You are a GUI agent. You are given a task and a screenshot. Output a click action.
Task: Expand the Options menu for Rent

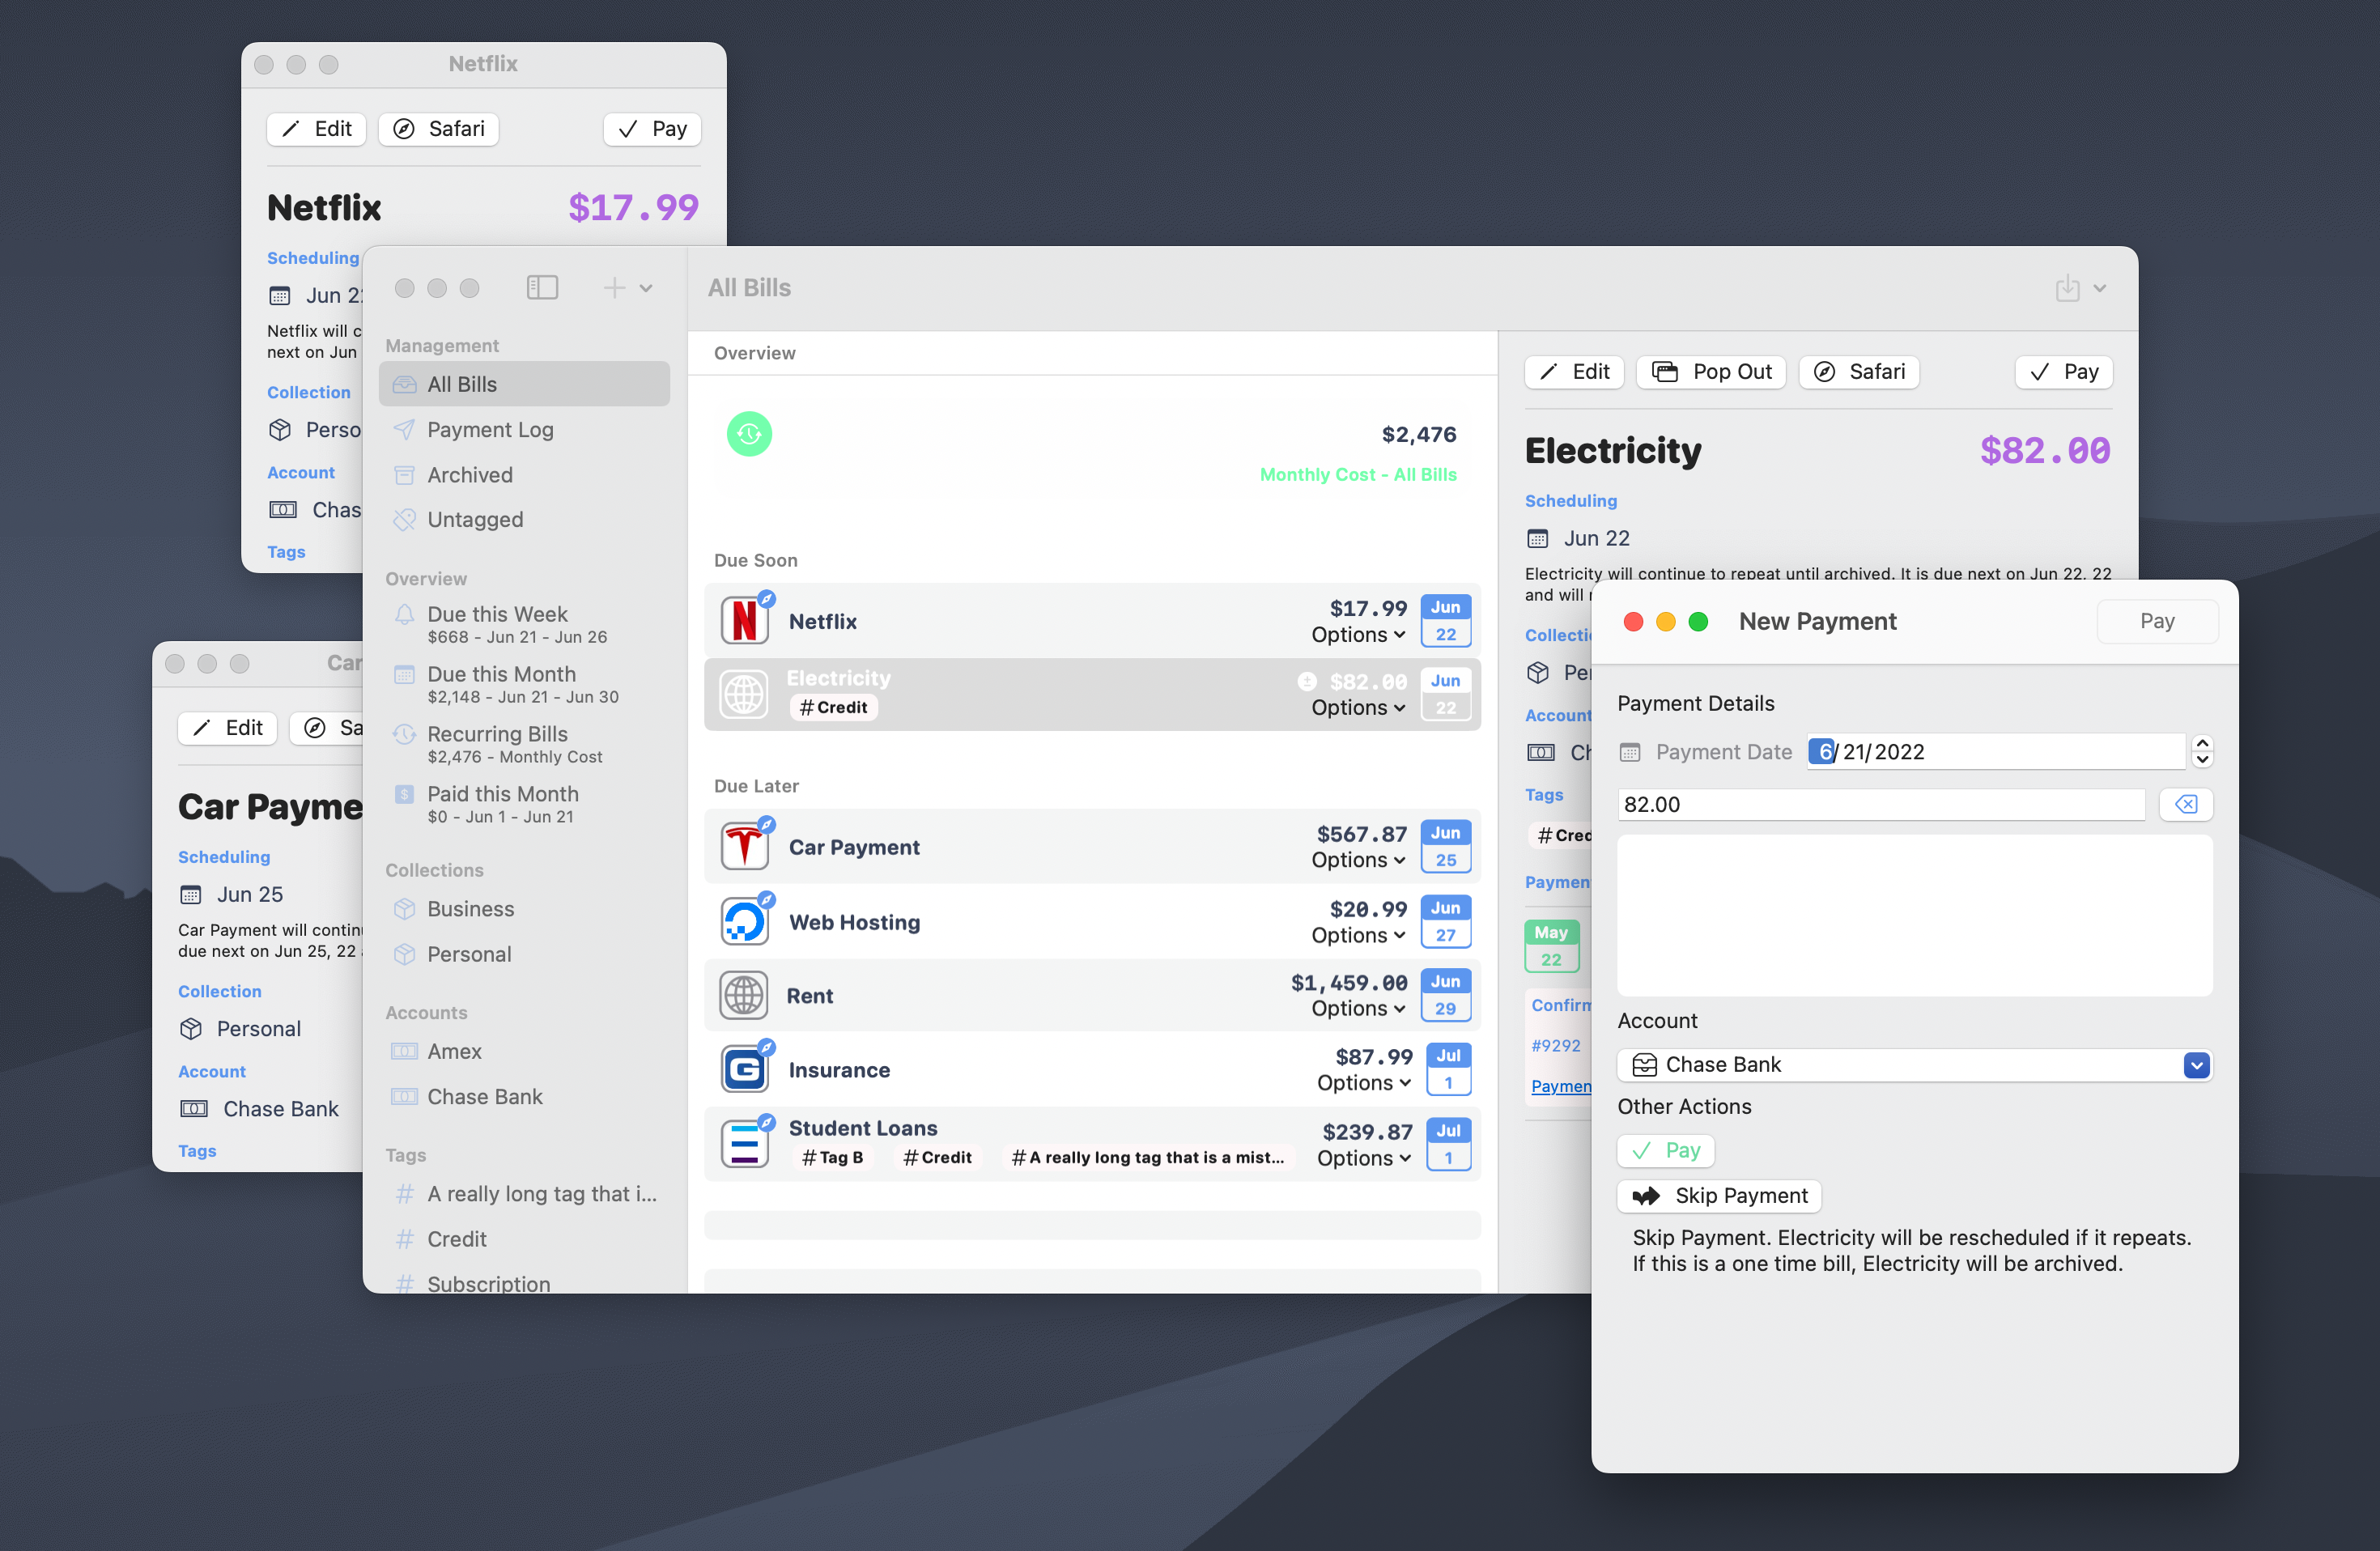point(1357,1008)
